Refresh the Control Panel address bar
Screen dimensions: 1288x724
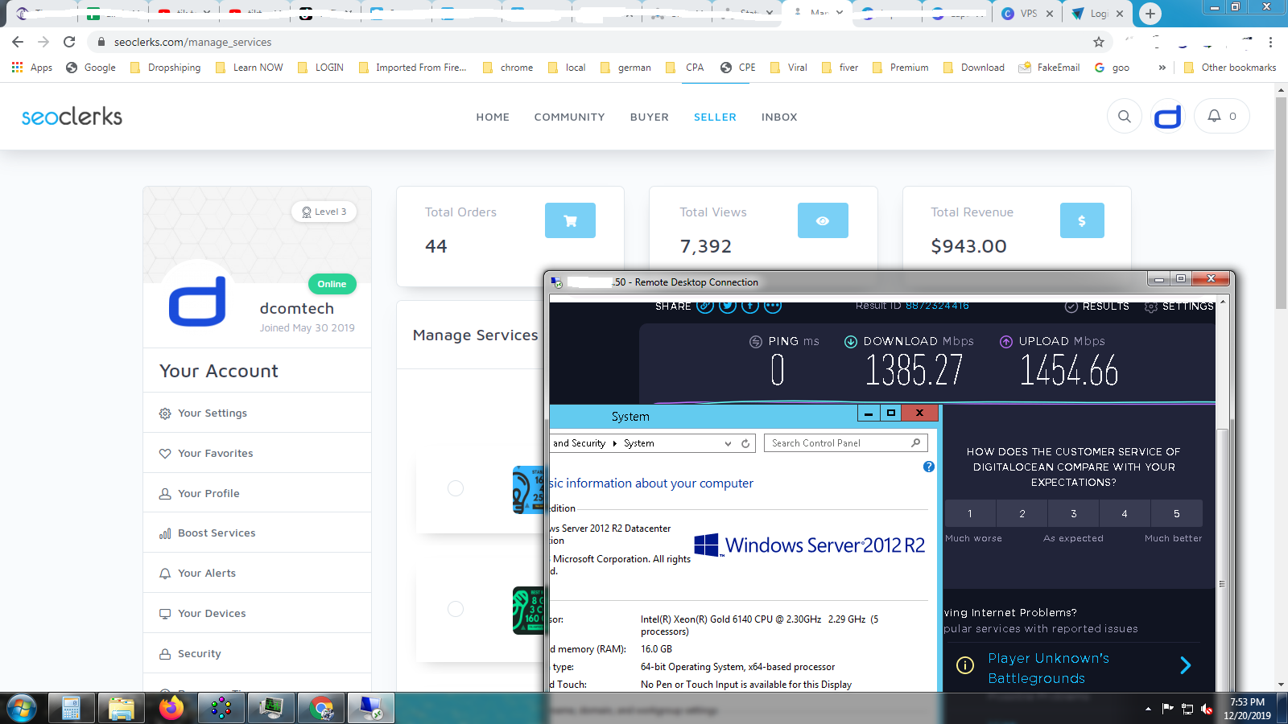click(x=745, y=443)
